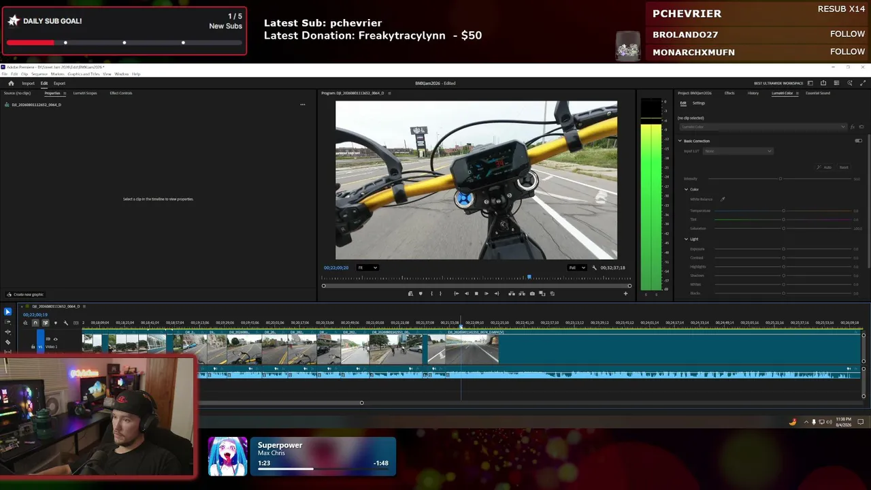The image size is (871, 490).
Task: Adjust the Saturation slider
Action: coord(784,229)
